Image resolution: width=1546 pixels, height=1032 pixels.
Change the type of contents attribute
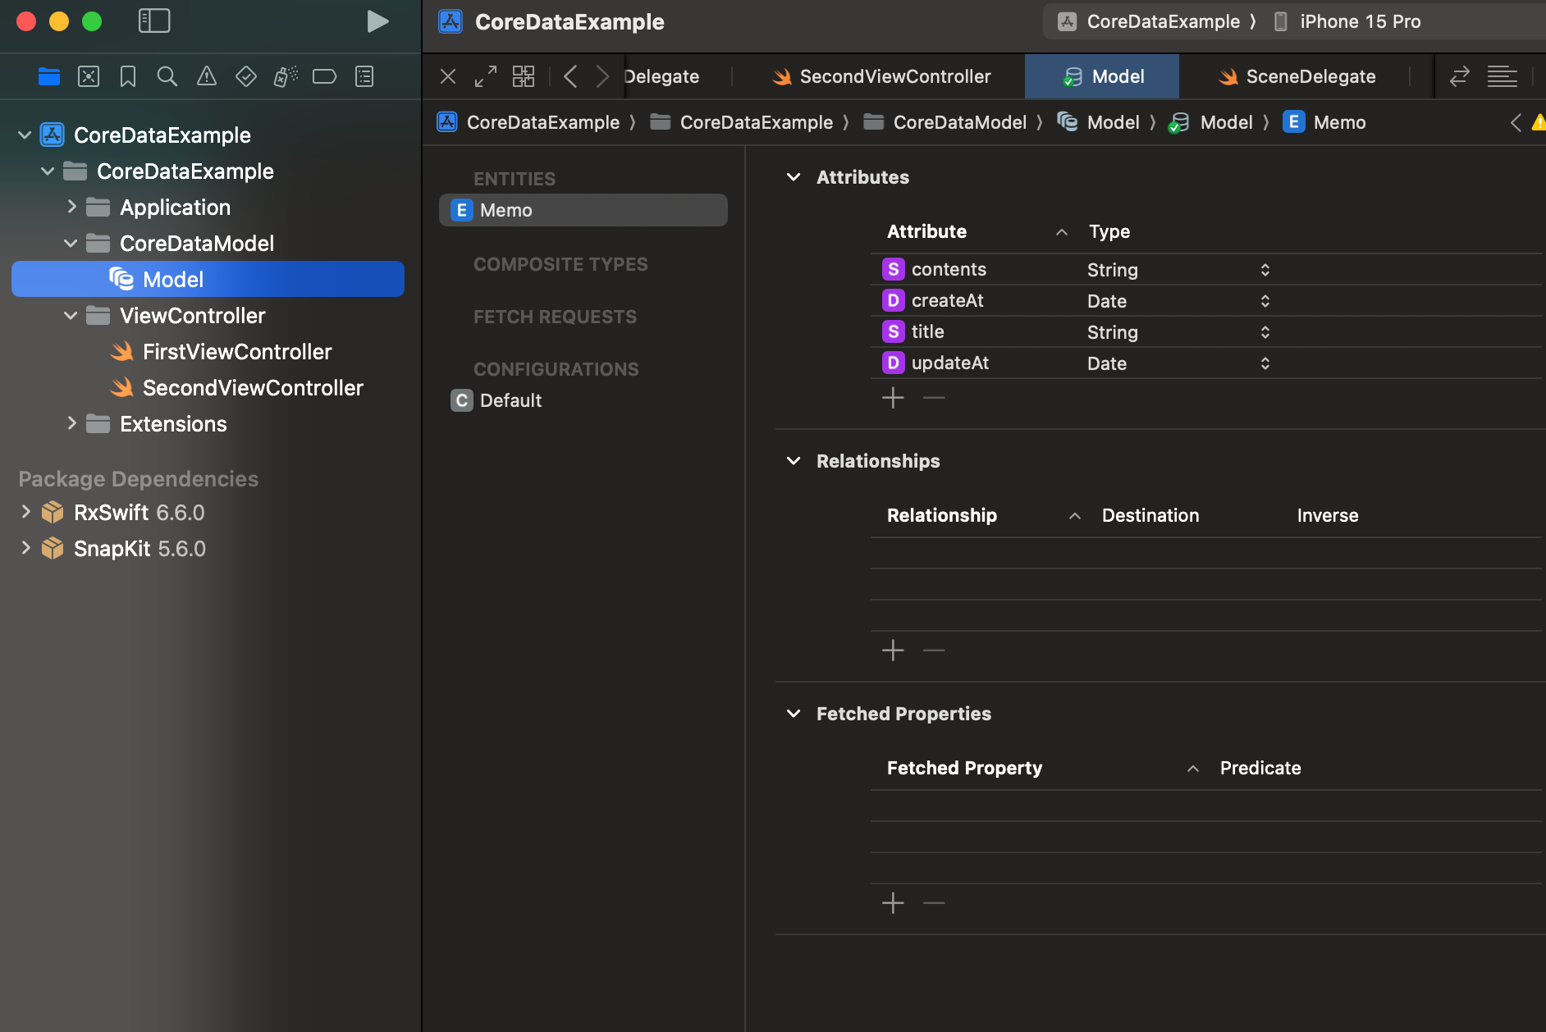point(1178,269)
